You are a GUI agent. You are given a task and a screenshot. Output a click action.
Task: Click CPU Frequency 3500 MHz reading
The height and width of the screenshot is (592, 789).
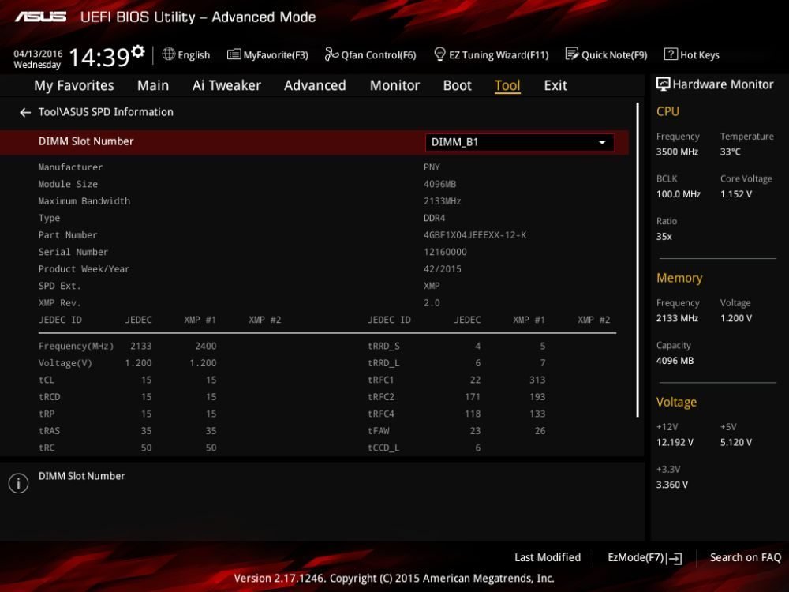(x=677, y=152)
